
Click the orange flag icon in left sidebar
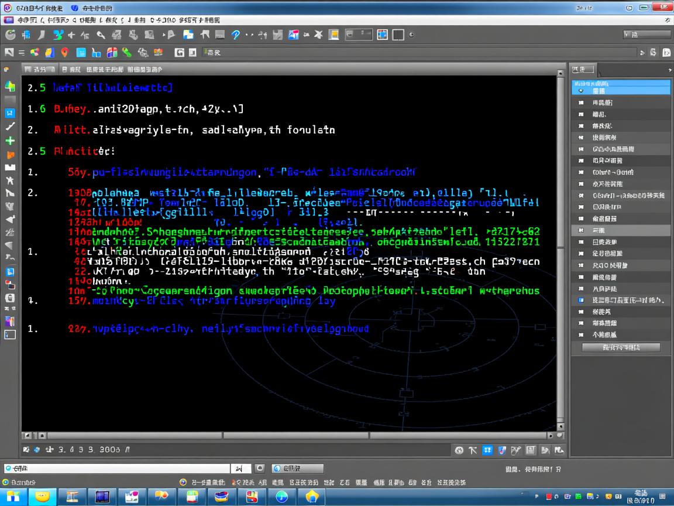coord(10,155)
